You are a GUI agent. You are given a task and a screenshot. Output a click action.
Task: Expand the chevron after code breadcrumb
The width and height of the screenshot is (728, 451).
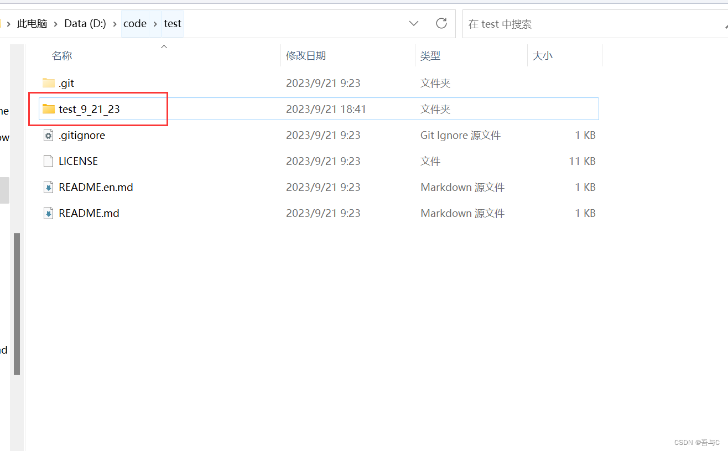coord(155,24)
